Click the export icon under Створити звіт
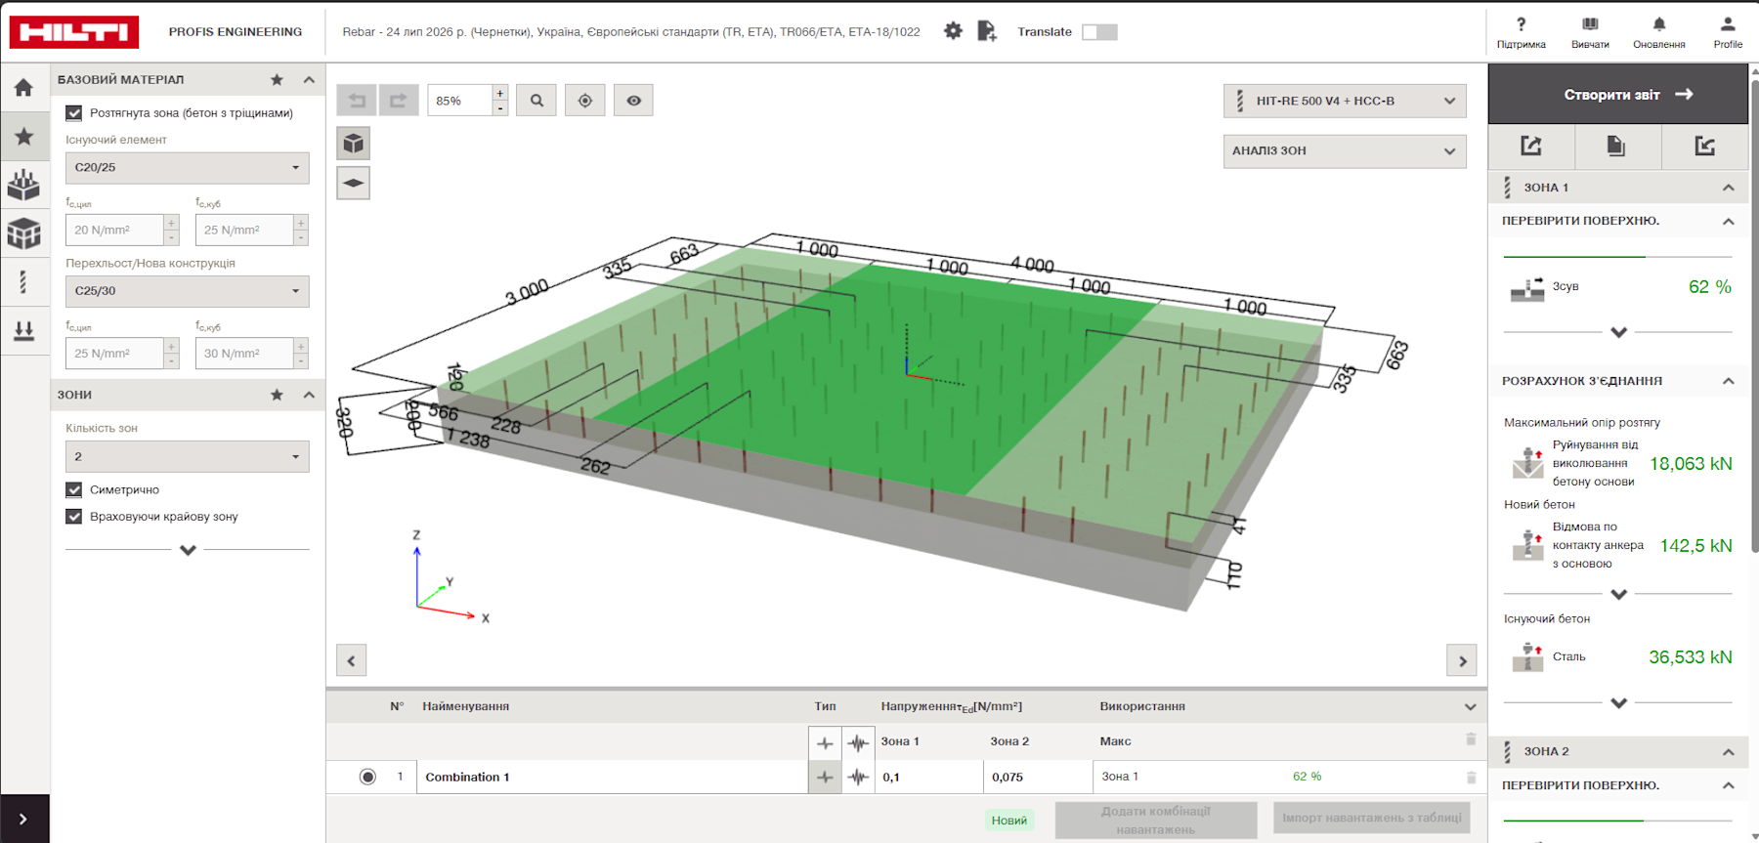The image size is (1759, 843). point(1531,147)
